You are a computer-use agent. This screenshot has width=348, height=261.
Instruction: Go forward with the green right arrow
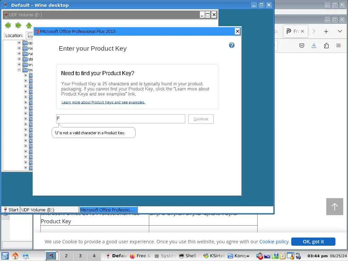[x=18, y=25]
